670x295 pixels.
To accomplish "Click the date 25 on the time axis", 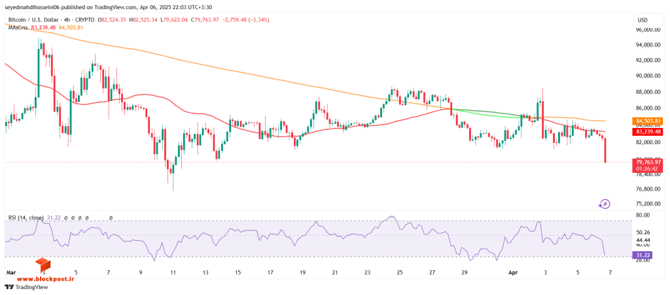I will (400, 272).
